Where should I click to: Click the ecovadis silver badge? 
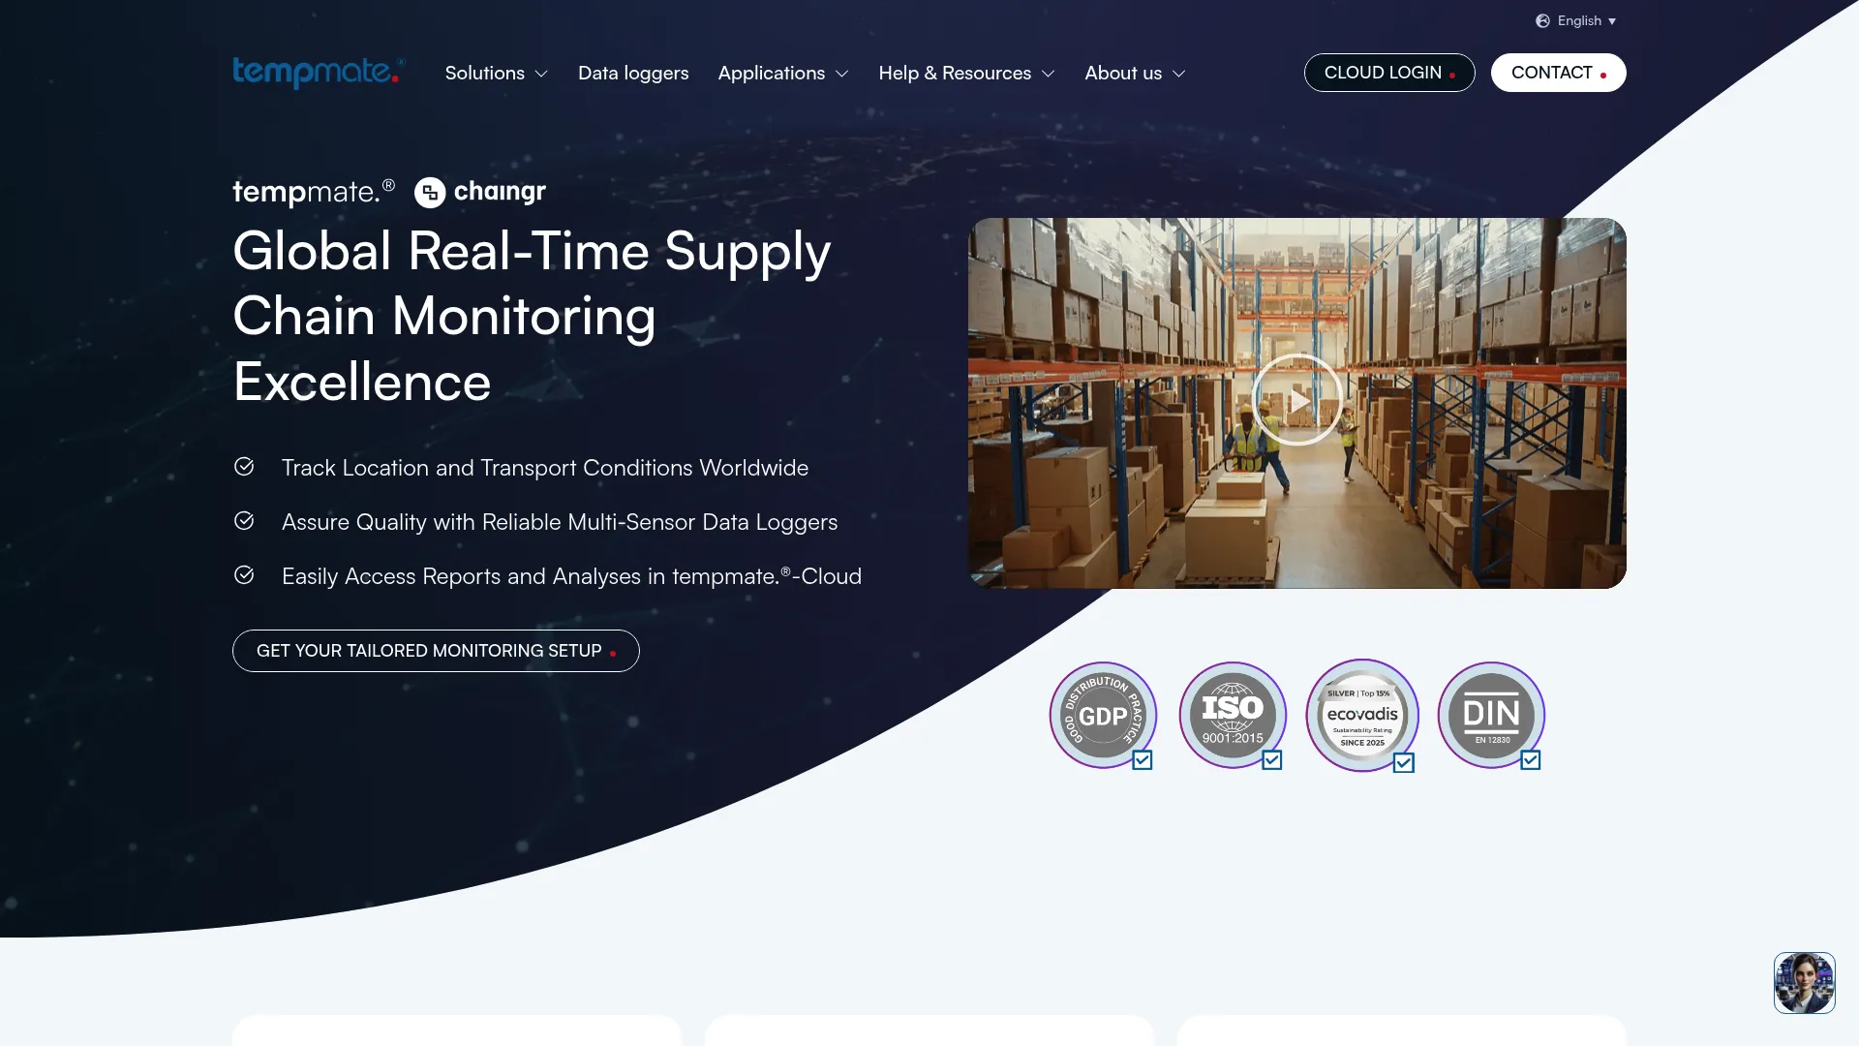tap(1362, 716)
